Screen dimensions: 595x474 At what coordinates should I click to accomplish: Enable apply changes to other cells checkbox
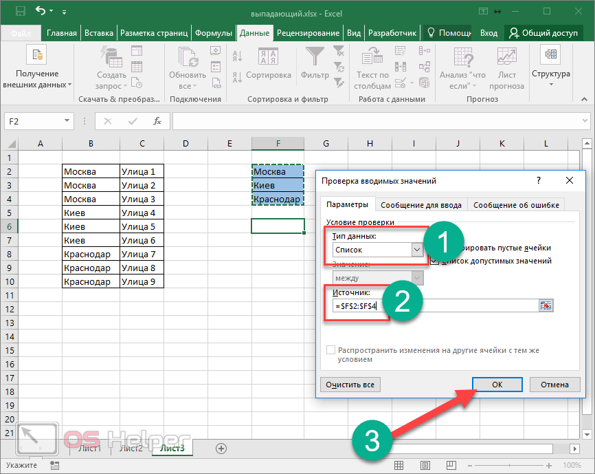(331, 350)
